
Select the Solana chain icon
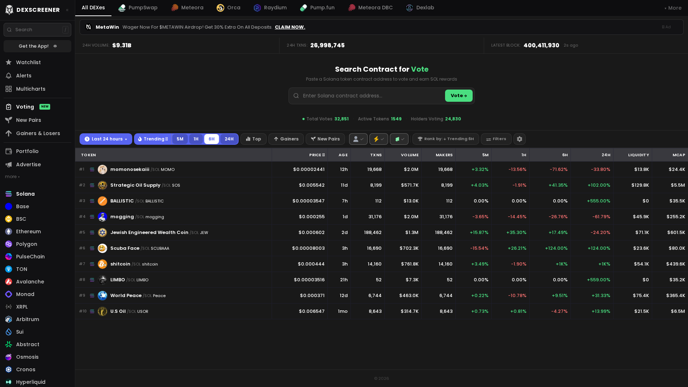pyautogui.click(x=9, y=193)
